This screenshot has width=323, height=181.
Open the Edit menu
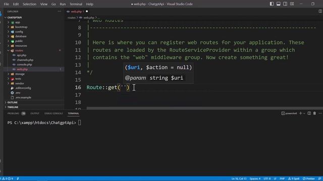pyautogui.click(x=16, y=4)
